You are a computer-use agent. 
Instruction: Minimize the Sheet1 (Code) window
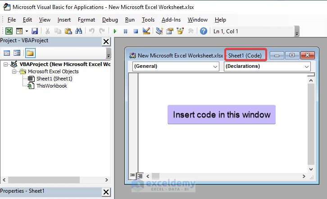tap(277, 55)
